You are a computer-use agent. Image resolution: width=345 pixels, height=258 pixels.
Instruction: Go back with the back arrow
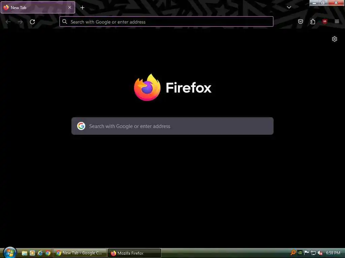8,22
